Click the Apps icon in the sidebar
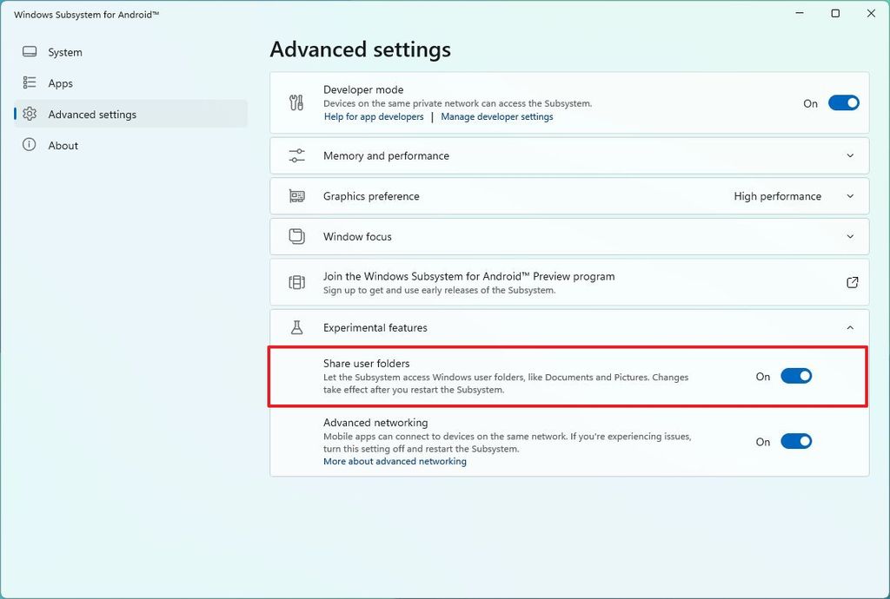The height and width of the screenshot is (599, 890). 30,83
